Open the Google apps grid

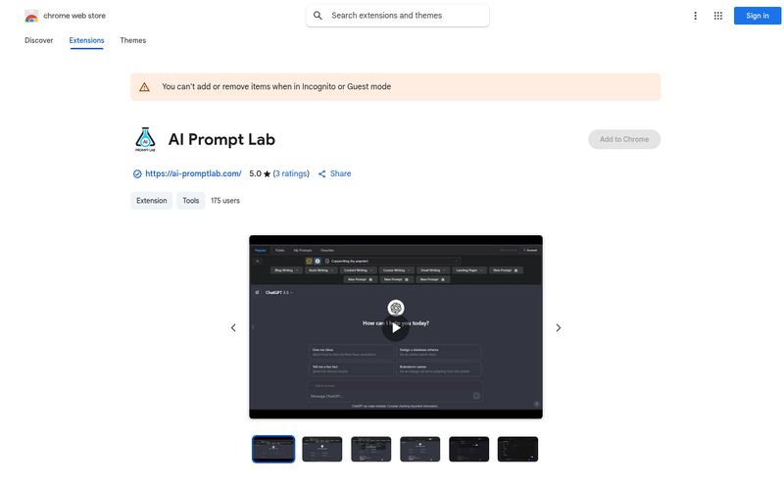[x=718, y=16]
